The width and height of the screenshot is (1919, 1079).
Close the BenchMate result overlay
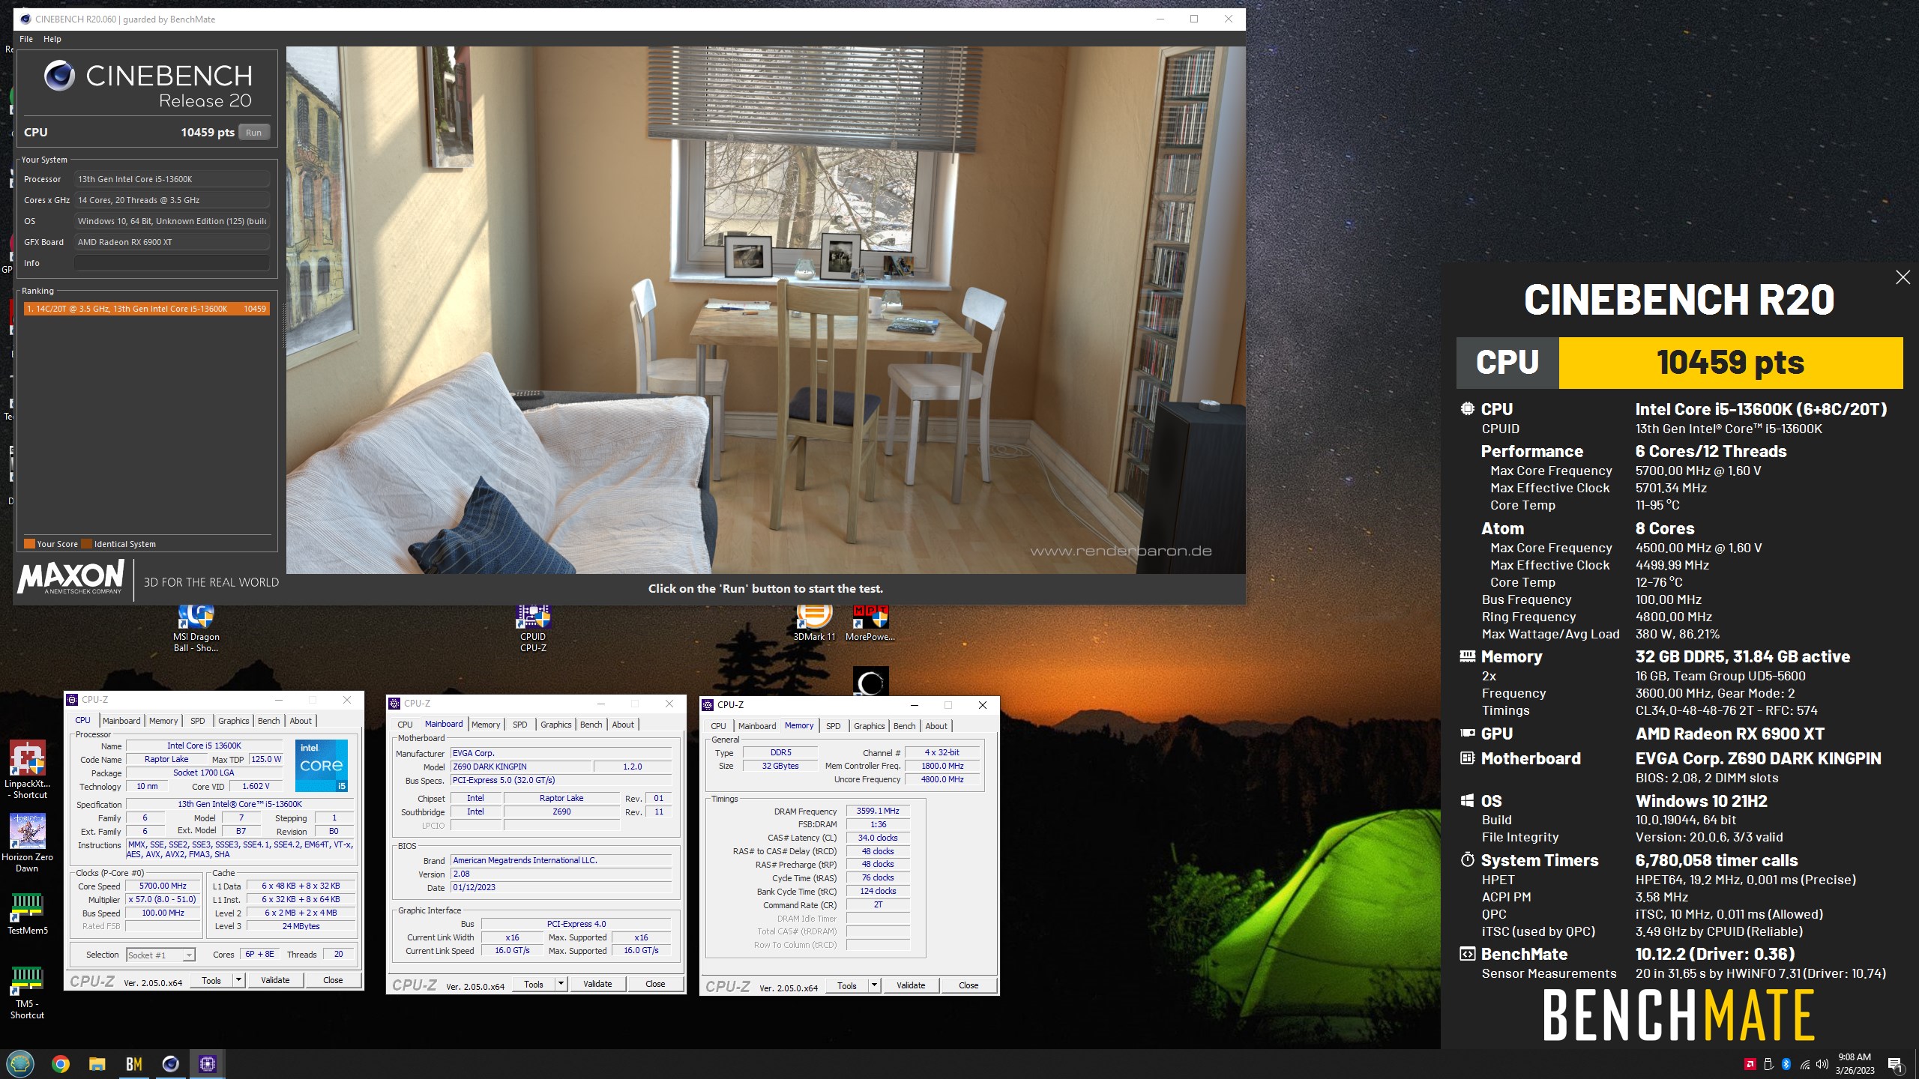click(1903, 278)
